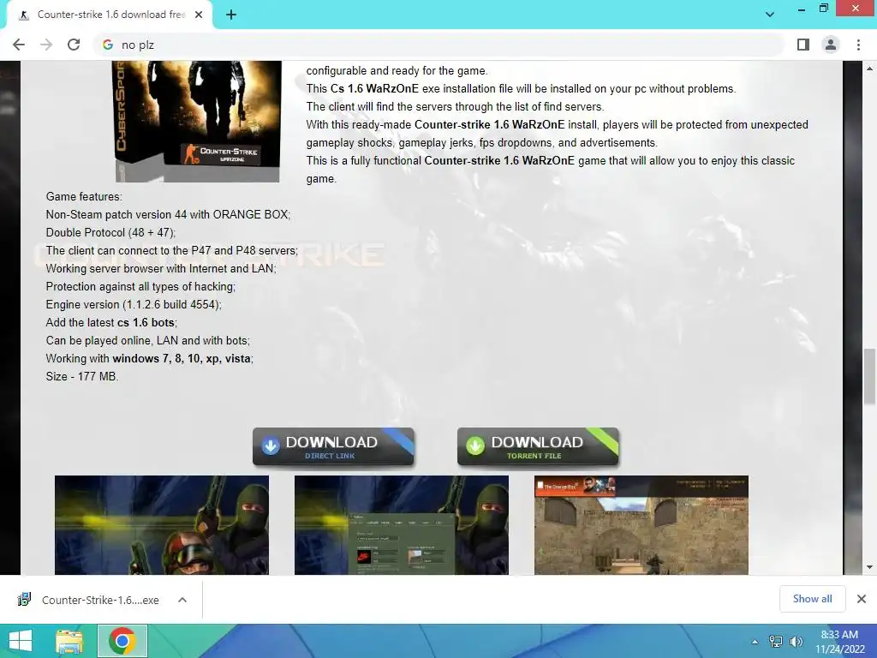
Task: Click the address bar showing 'no plz'
Action: (x=439, y=45)
